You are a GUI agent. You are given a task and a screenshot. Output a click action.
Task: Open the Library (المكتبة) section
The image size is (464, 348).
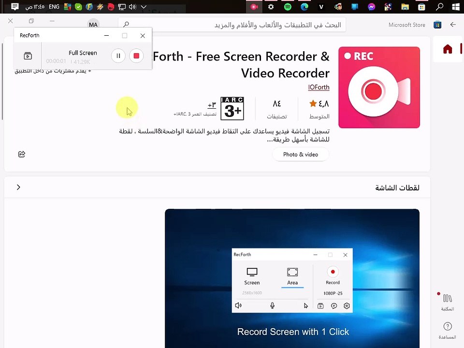point(448,302)
